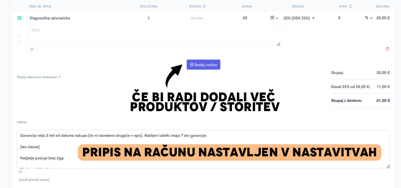Click Opis description textarea

154,35
